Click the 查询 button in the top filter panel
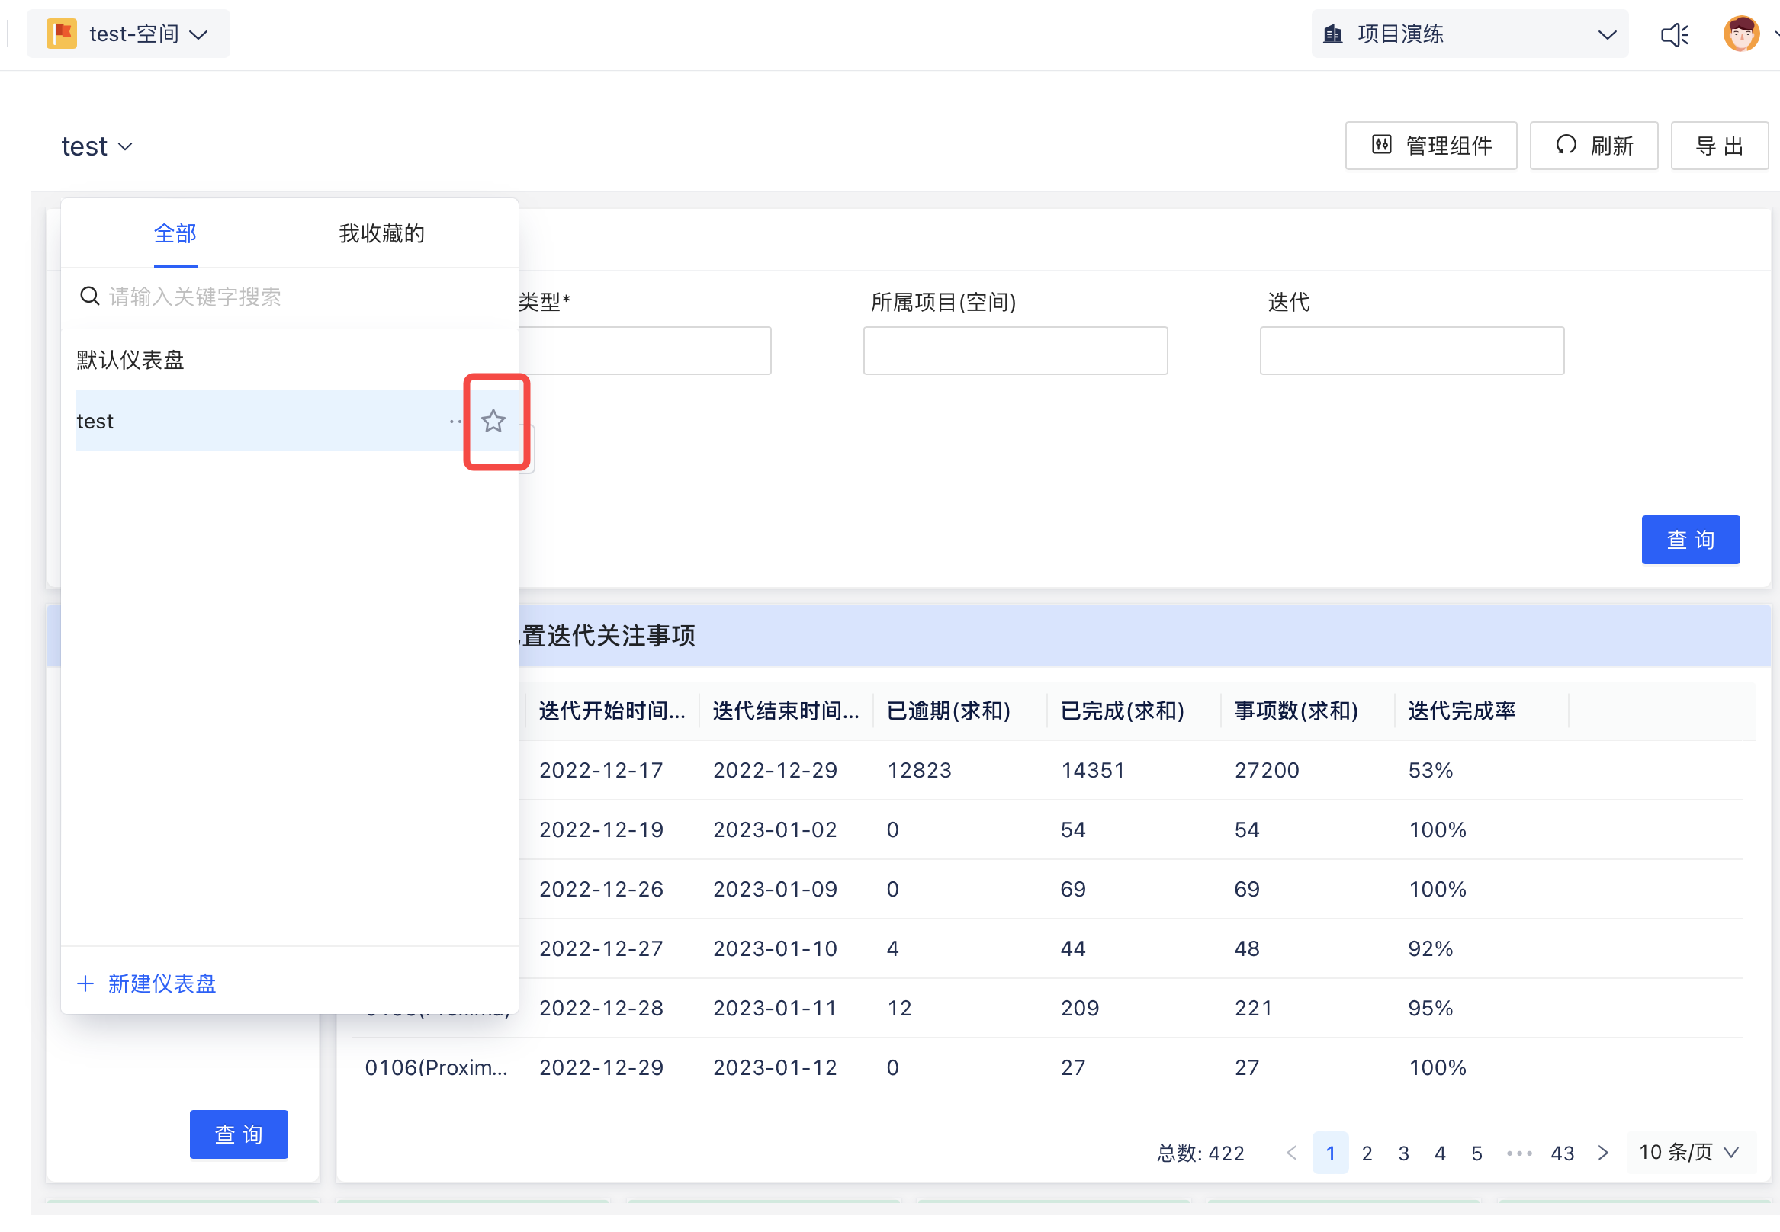This screenshot has width=1780, height=1232. point(1690,541)
